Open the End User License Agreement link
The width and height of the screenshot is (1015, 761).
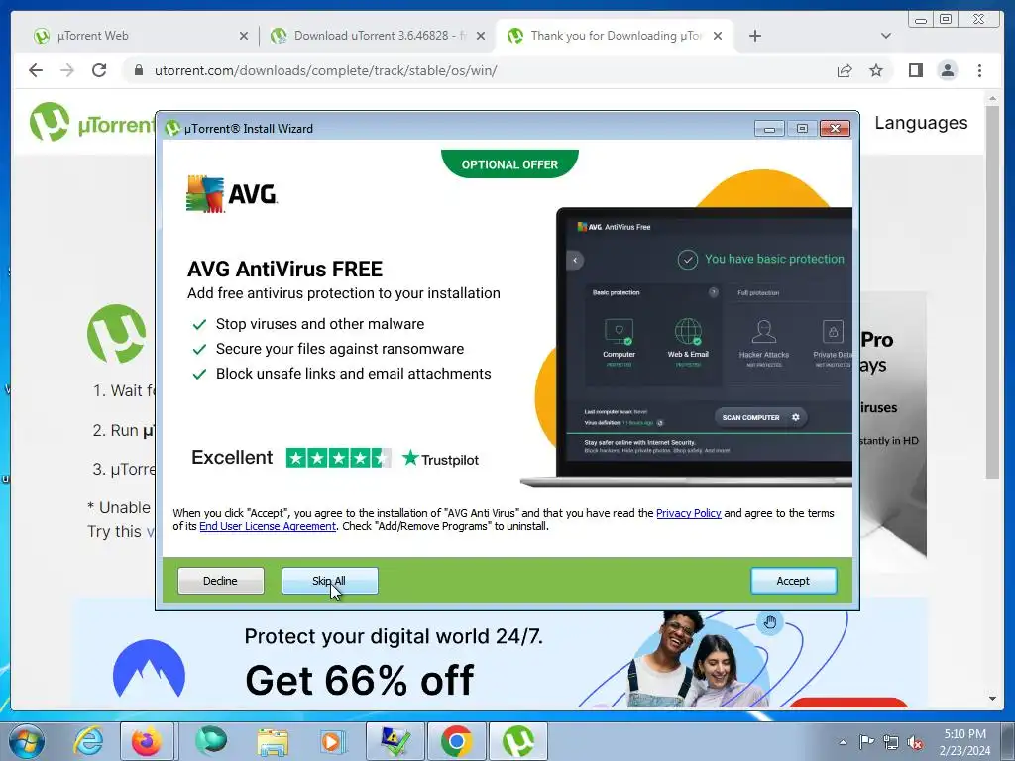[268, 526]
